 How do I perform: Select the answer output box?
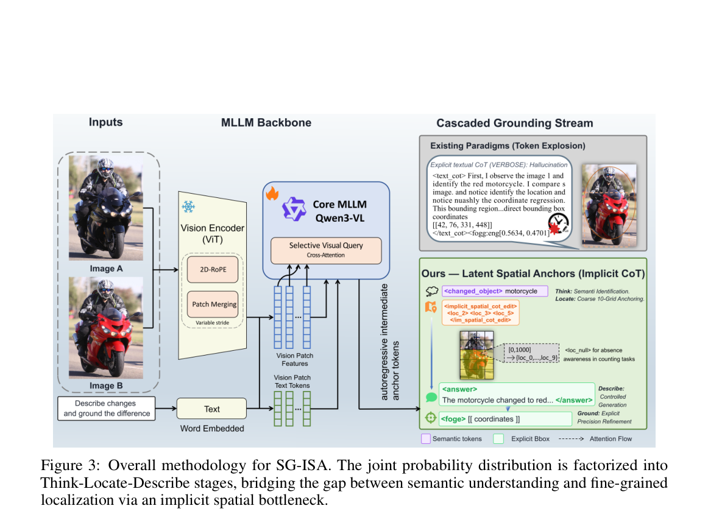pos(517,395)
